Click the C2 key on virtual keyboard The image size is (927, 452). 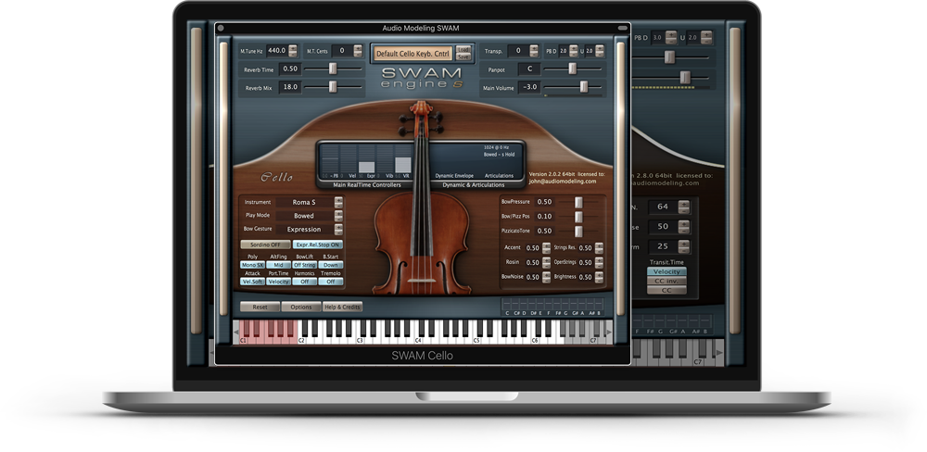pos(301,338)
